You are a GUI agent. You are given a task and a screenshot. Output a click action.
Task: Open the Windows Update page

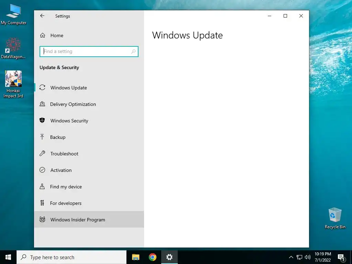[x=89, y=88]
